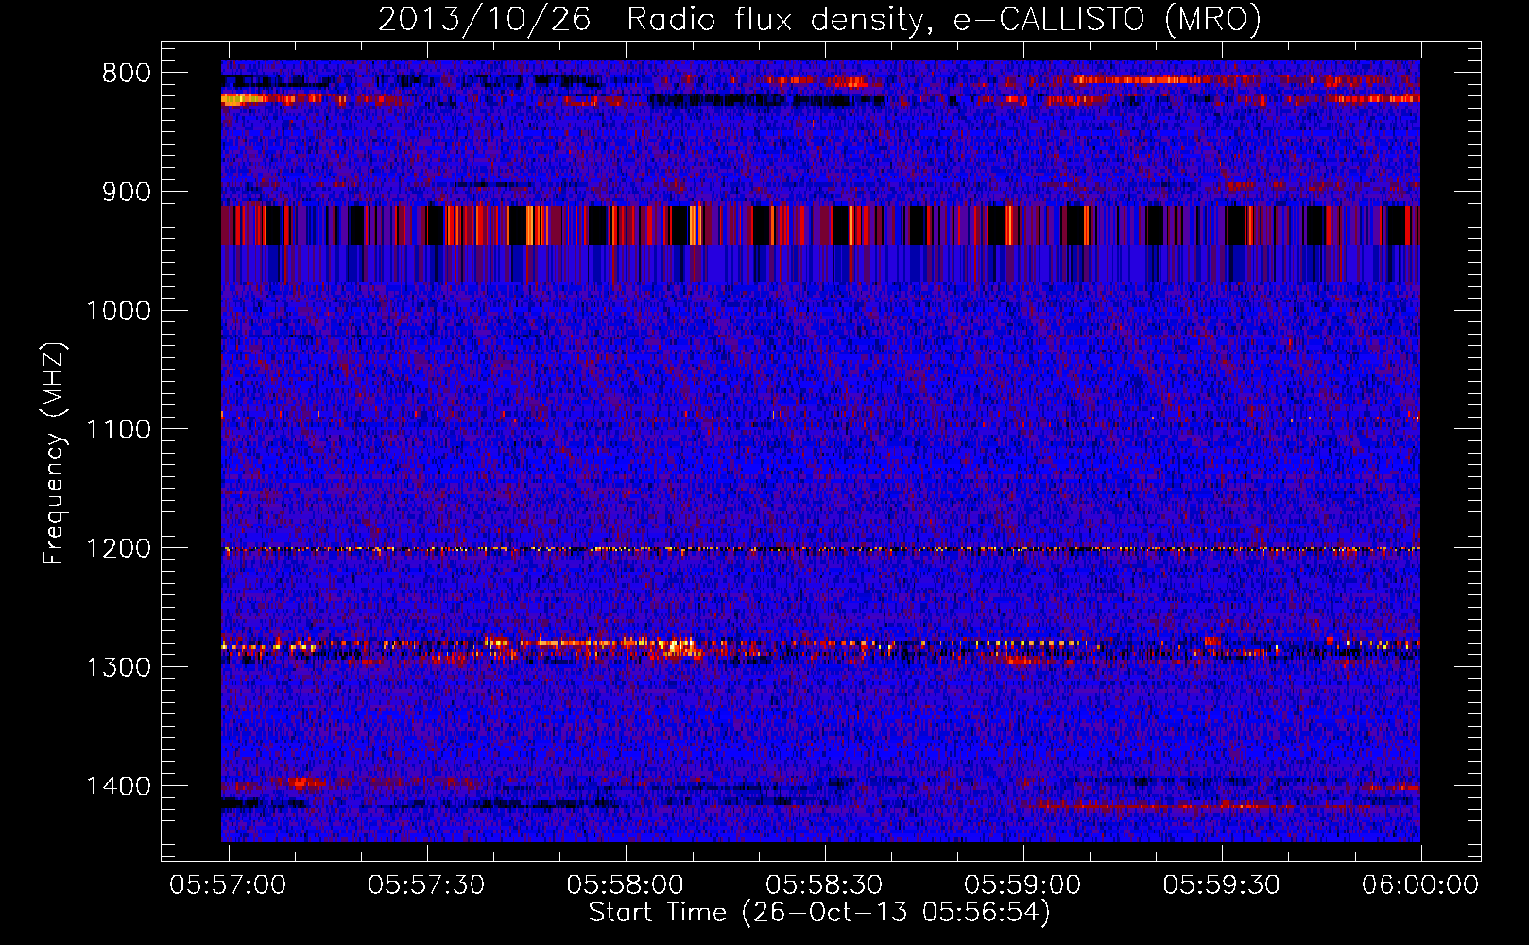The height and width of the screenshot is (945, 1529).
Task: Click the 1100 frequency tick label
Action: pyautogui.click(x=118, y=430)
